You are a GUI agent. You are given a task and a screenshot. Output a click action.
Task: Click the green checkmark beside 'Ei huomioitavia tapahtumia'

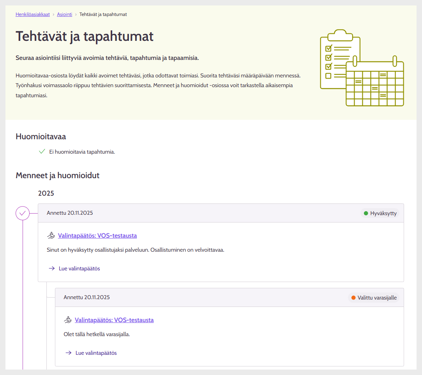(x=42, y=152)
